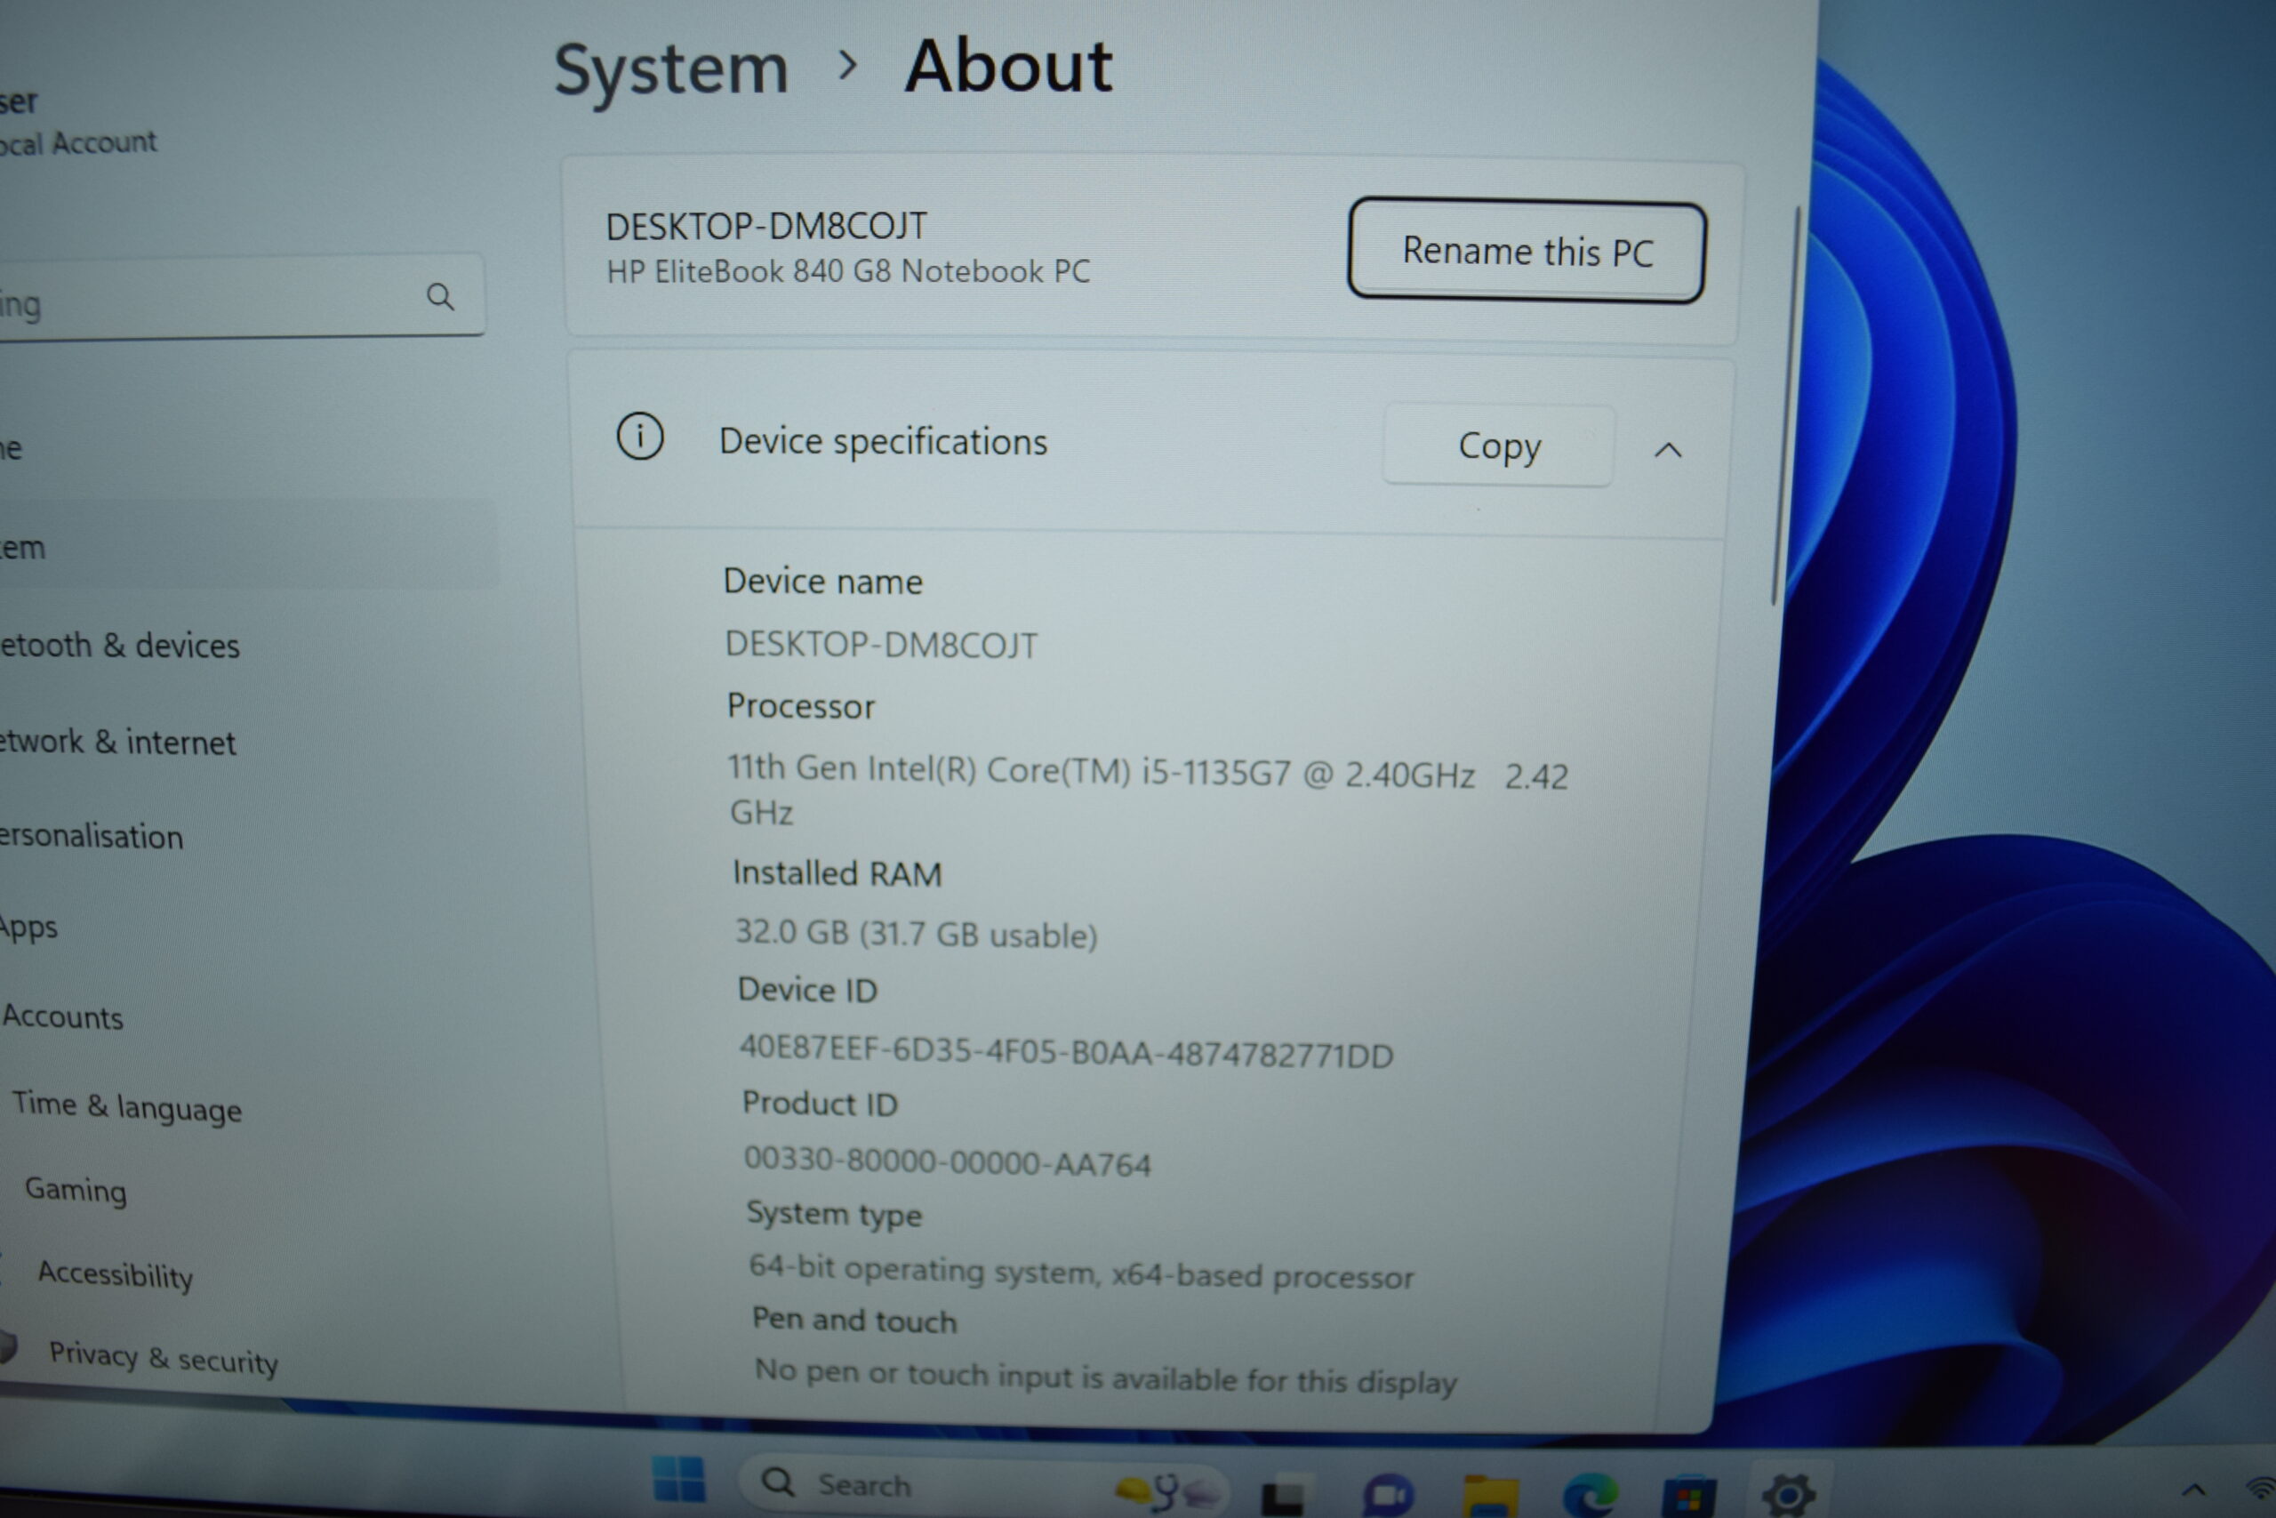Click Rename this PC
The width and height of the screenshot is (2276, 1518).
(1527, 252)
